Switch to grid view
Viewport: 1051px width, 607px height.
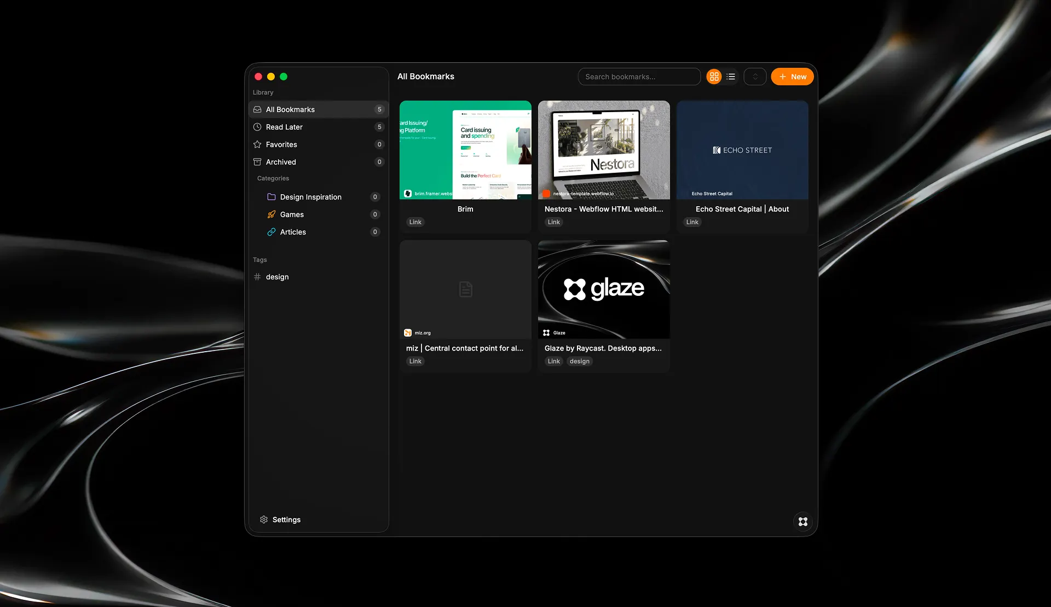(x=714, y=77)
